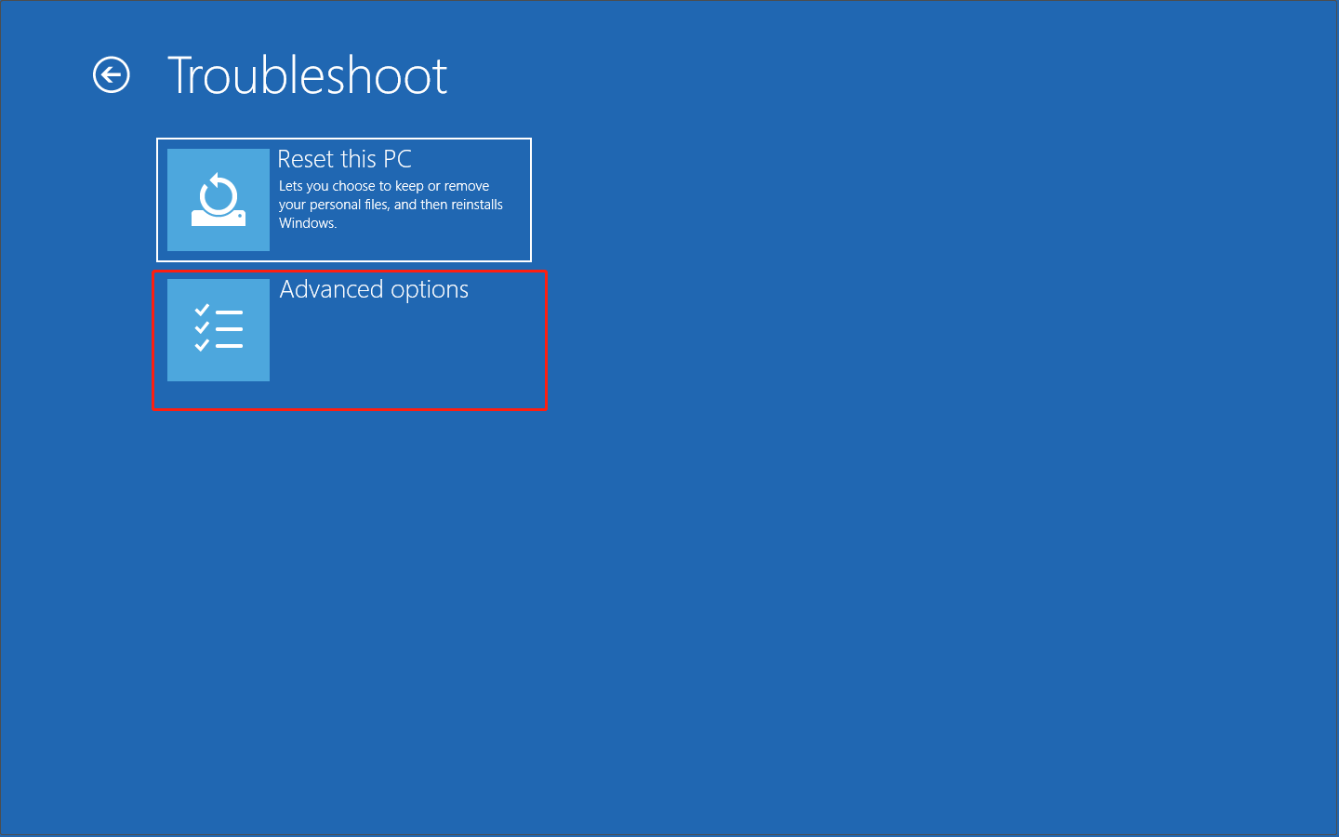Click the check marks in Advanced options icon

click(202, 328)
